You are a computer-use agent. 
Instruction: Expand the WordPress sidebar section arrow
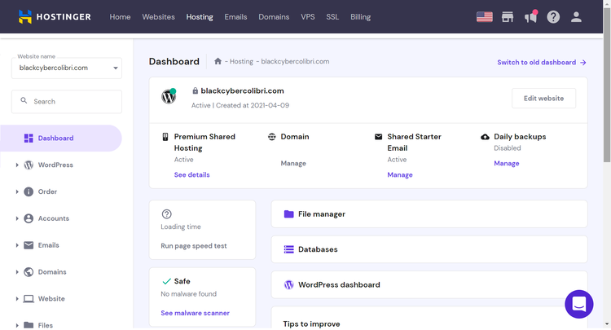(17, 165)
